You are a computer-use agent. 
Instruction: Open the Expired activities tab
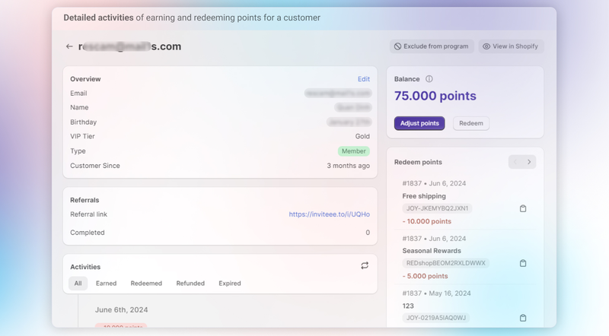[230, 284]
